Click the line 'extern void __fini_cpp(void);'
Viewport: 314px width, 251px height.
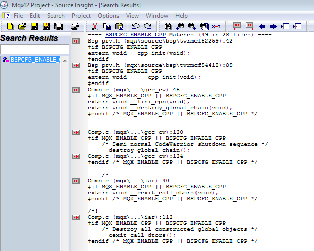click(139, 102)
